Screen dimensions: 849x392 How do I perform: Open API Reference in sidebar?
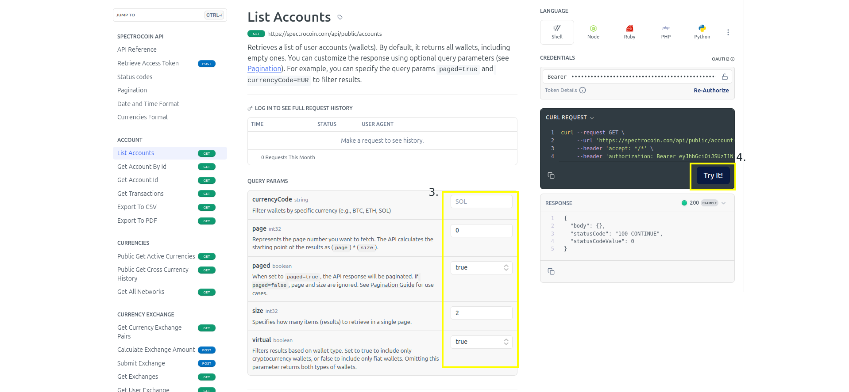[x=137, y=49]
